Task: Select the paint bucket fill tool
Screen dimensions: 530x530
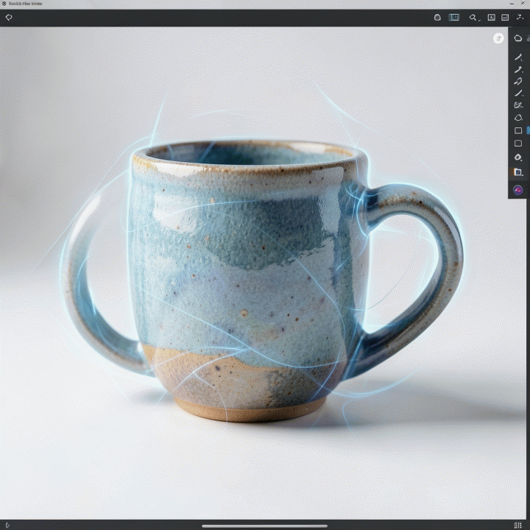Action: [x=518, y=158]
